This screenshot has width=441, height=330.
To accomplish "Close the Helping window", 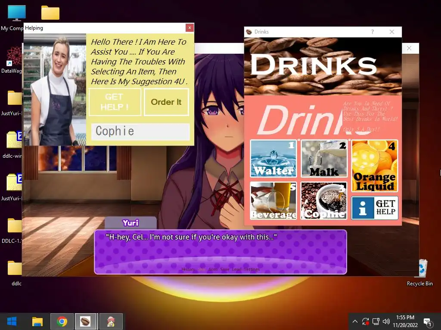I will pos(189,28).
